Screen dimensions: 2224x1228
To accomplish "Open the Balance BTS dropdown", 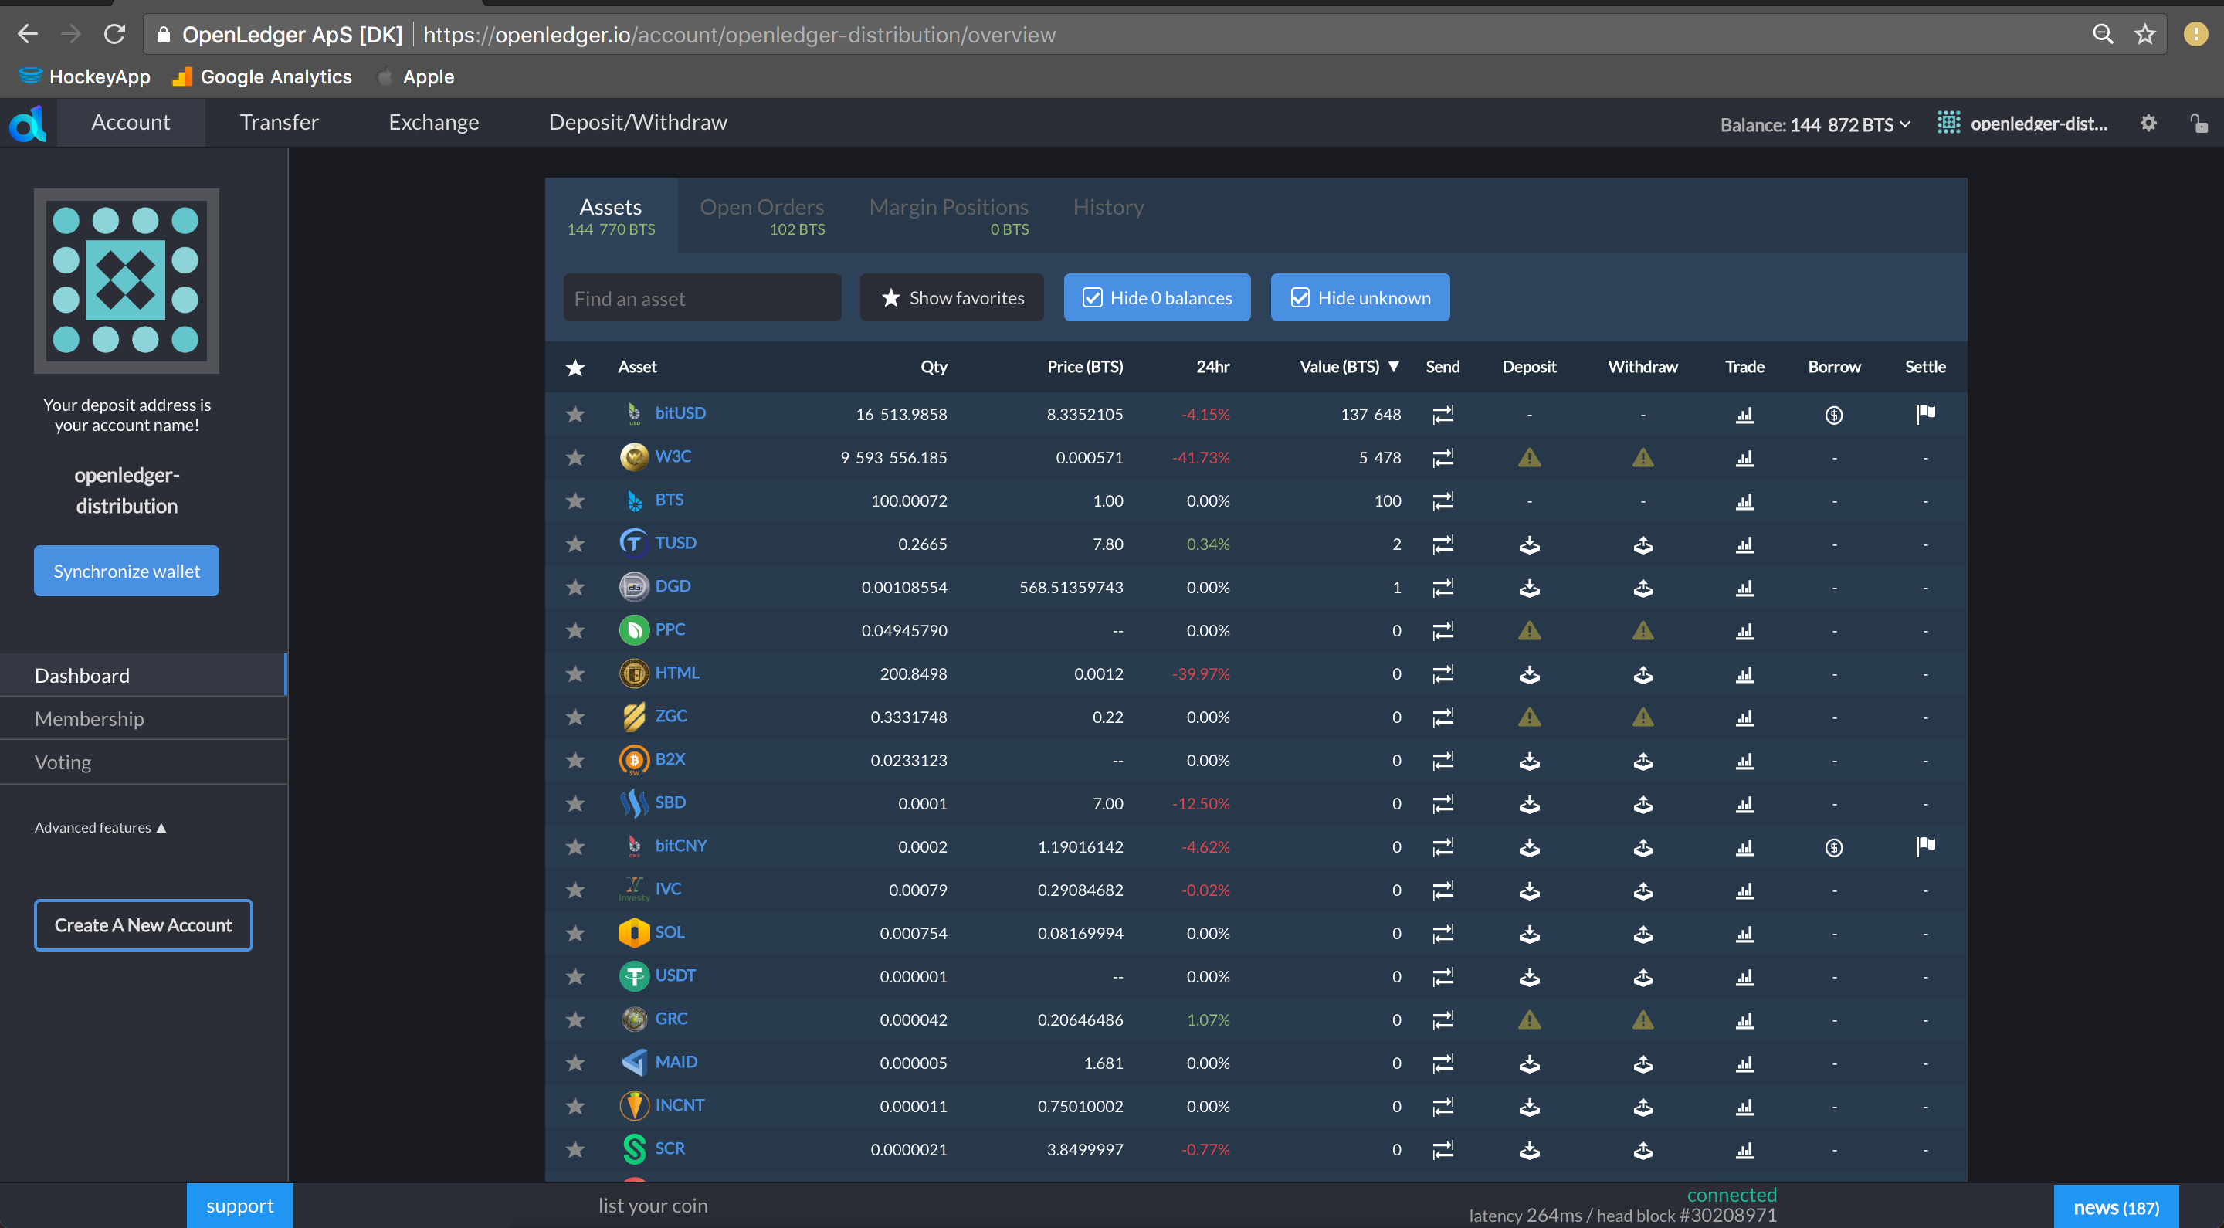I will tap(1815, 124).
